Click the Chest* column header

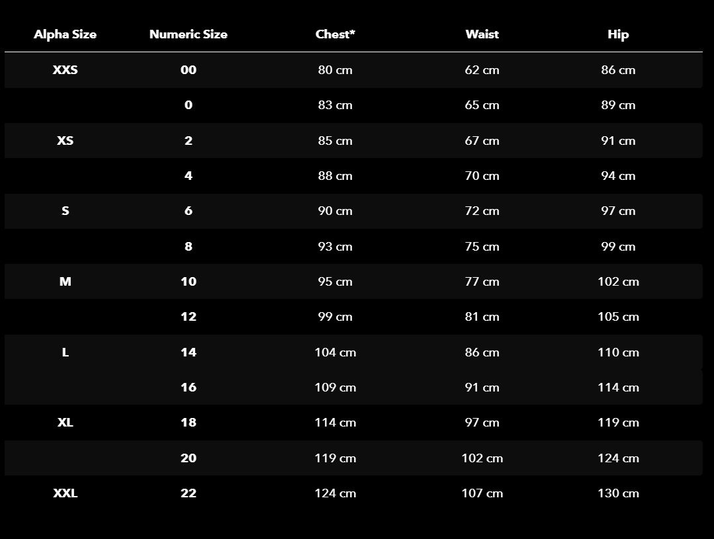pos(335,34)
